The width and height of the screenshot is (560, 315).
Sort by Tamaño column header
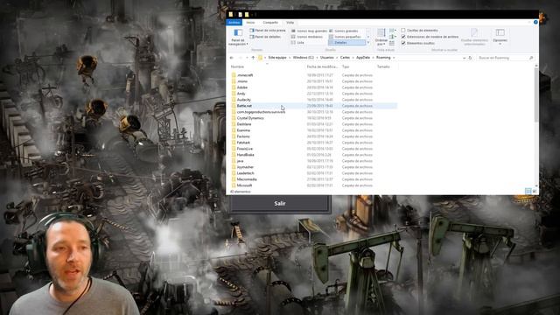tap(383, 66)
